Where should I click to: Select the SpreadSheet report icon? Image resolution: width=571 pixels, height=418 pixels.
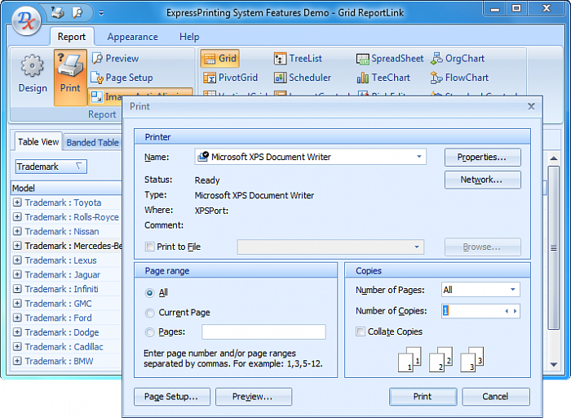pos(363,59)
